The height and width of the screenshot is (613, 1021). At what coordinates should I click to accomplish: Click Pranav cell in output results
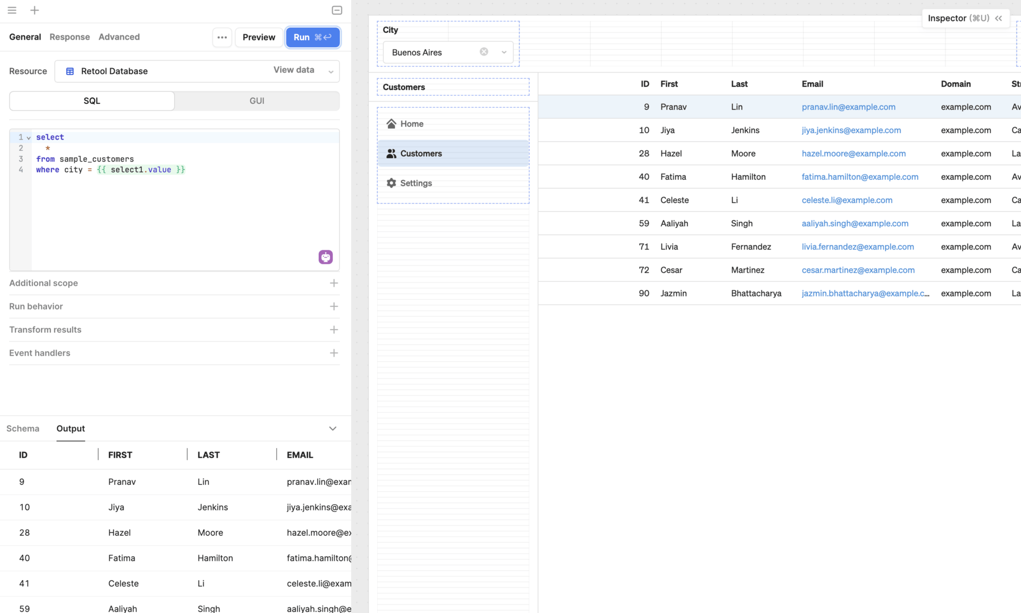(122, 482)
